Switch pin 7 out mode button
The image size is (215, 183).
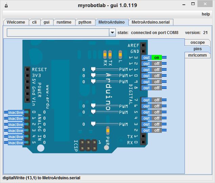(147, 100)
